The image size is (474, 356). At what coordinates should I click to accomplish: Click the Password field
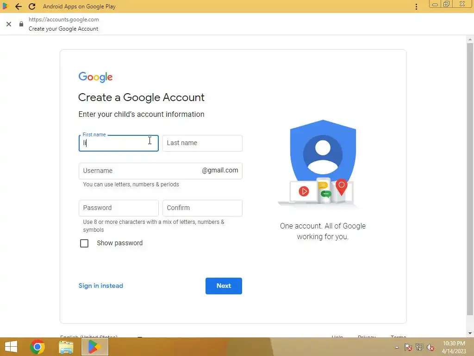pos(118,208)
